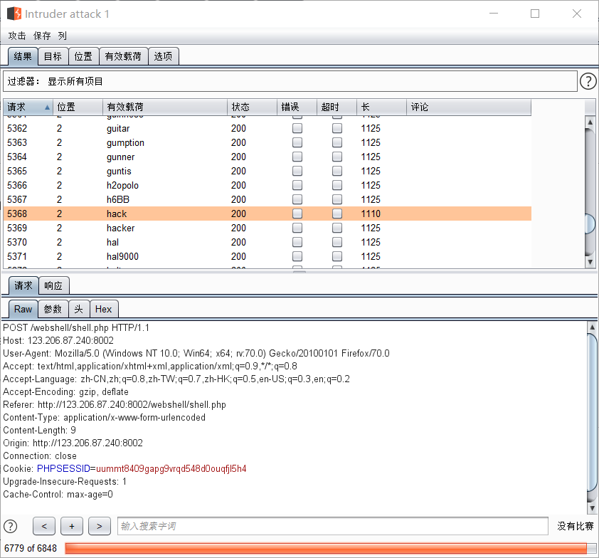This screenshot has height=558, width=599.
Task: Click the request column ascending sort arrow
Action: click(x=47, y=107)
